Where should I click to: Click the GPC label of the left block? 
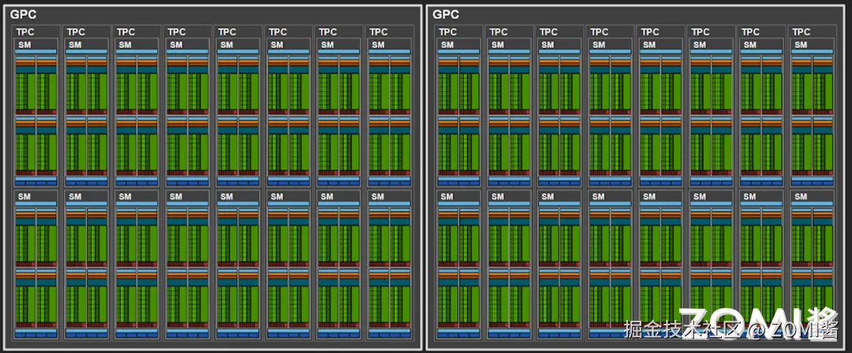[24, 15]
